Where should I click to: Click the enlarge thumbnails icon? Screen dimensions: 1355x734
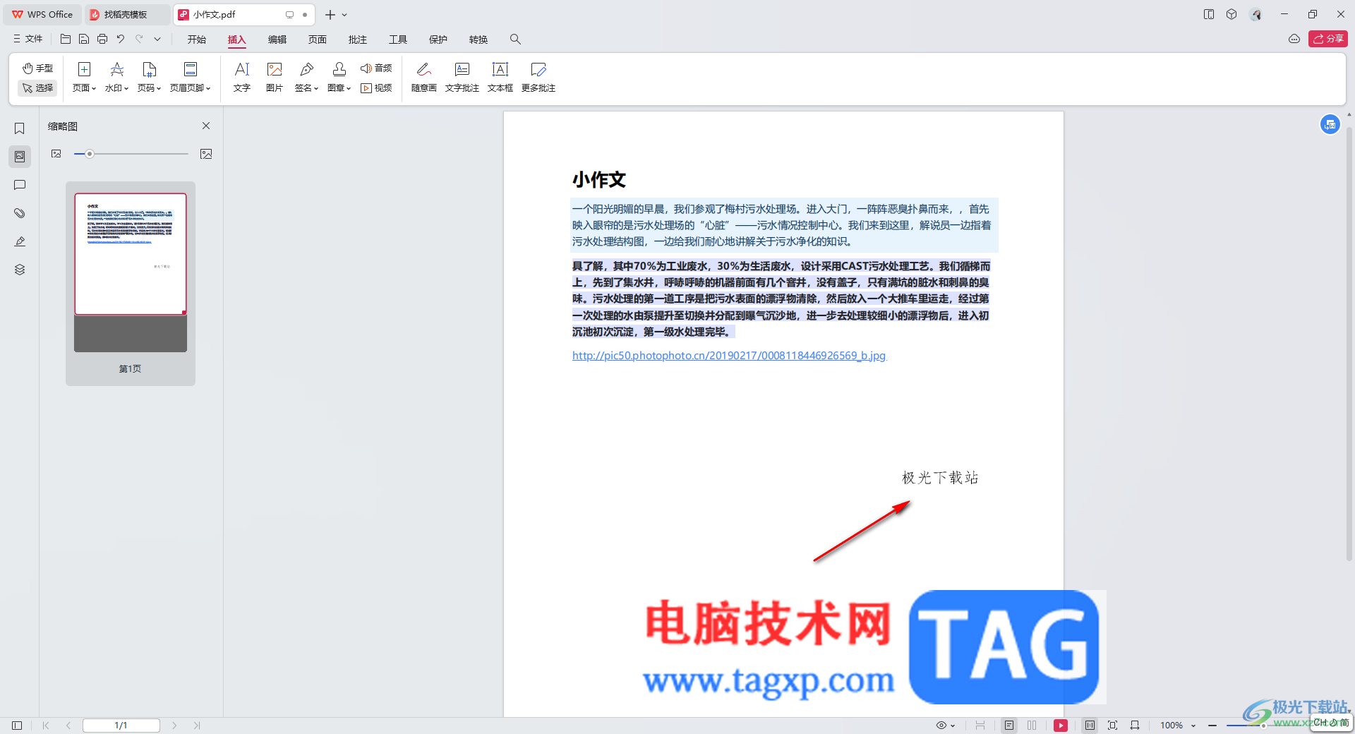206,154
